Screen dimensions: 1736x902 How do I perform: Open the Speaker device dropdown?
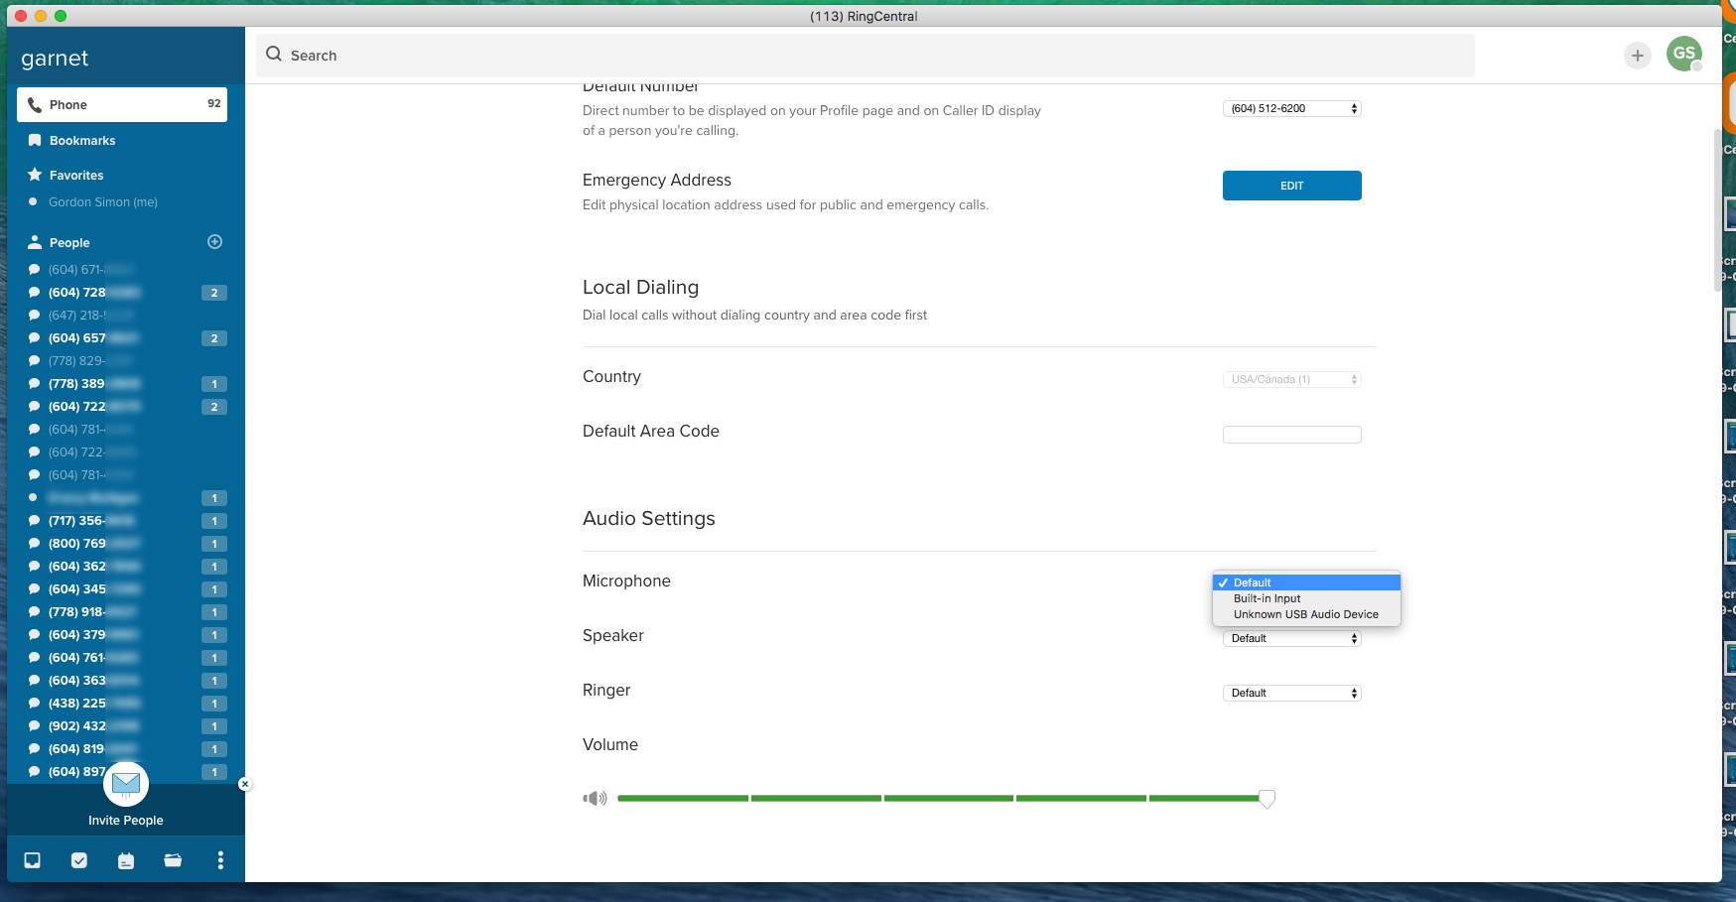(x=1291, y=638)
